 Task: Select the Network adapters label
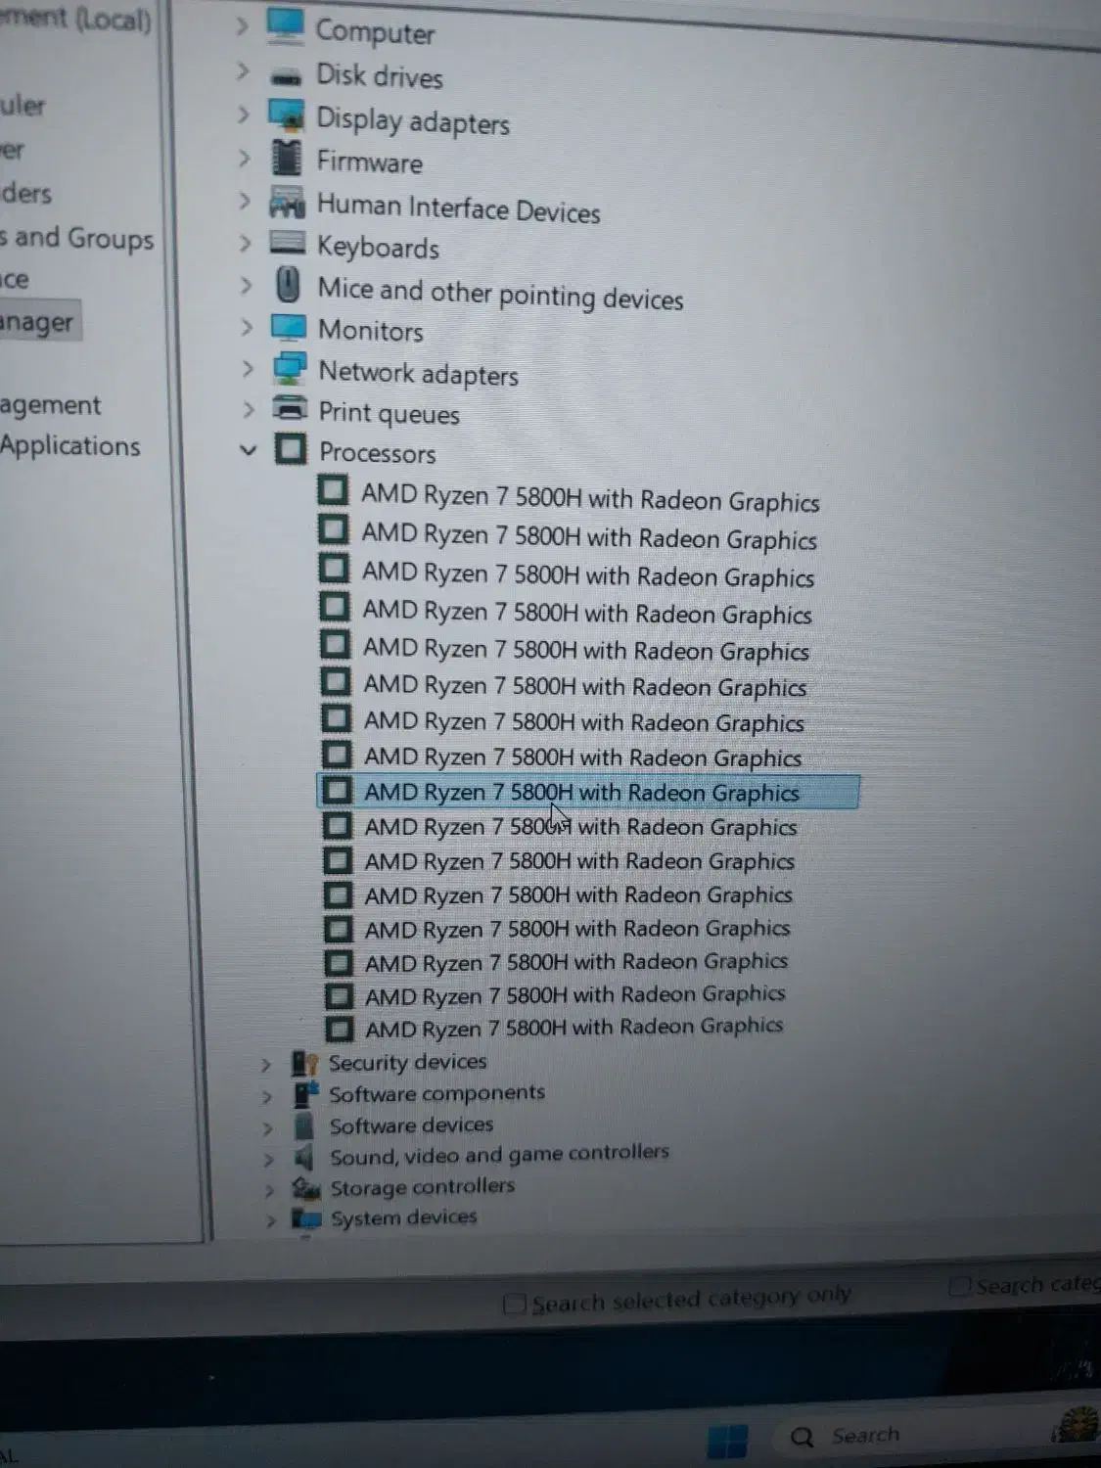(x=418, y=373)
